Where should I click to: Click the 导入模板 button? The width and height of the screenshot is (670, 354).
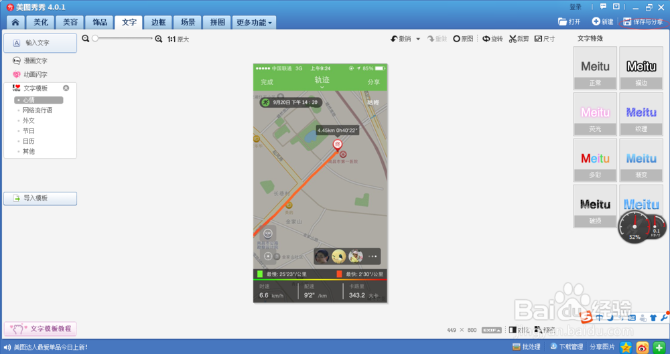pos(40,199)
